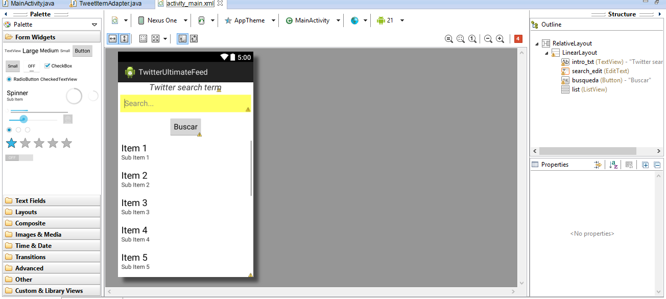The height and width of the screenshot is (299, 666).
Task: Click the Search... edit field in preview
Action: 185,103
